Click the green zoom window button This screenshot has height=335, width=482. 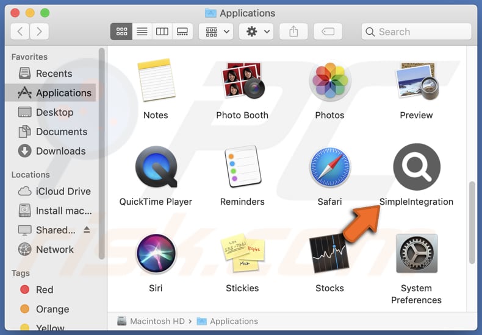pyautogui.click(x=45, y=13)
